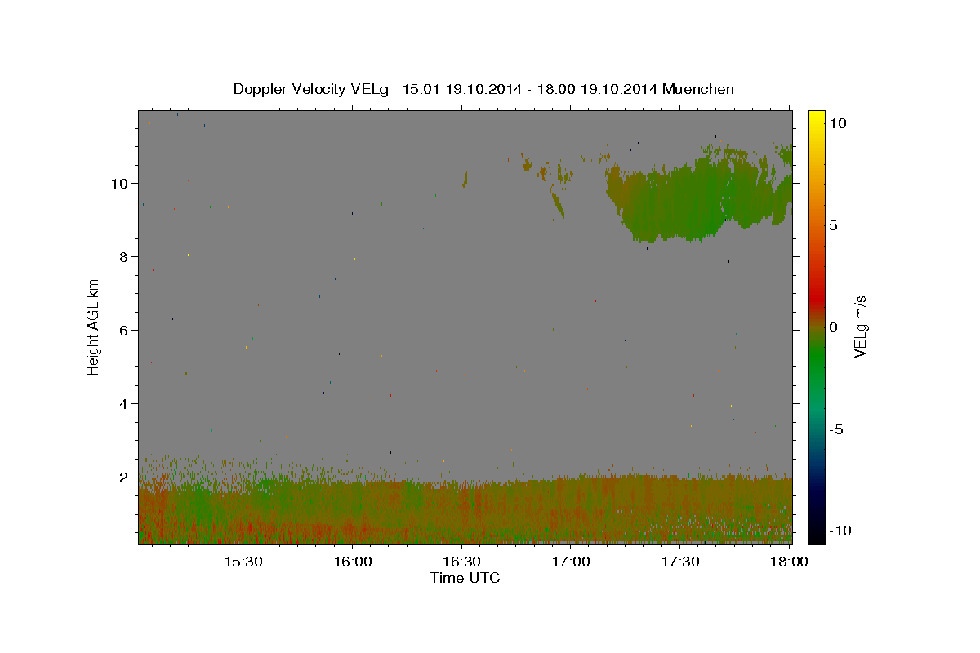Click the 'VELg m/s' colorbar title
Viewport: 980px width, 653px height.
[860, 327]
